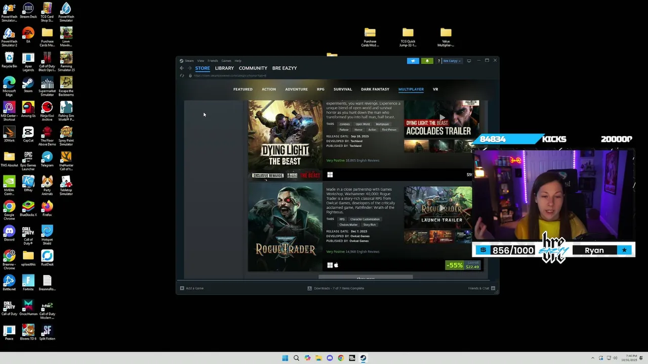Image resolution: width=648 pixels, height=364 pixels.
Task: Click the -55% discounted price button
Action: pyautogui.click(x=463, y=265)
